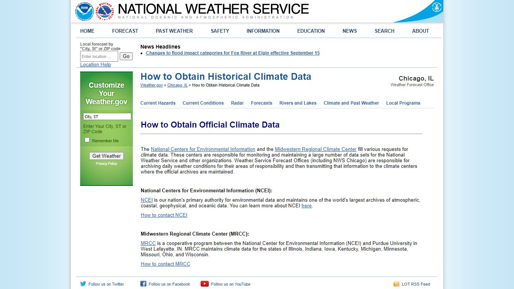Viewport: 514px width, 289px height.
Task: Click the News Headlines heading
Action: pyautogui.click(x=160, y=47)
